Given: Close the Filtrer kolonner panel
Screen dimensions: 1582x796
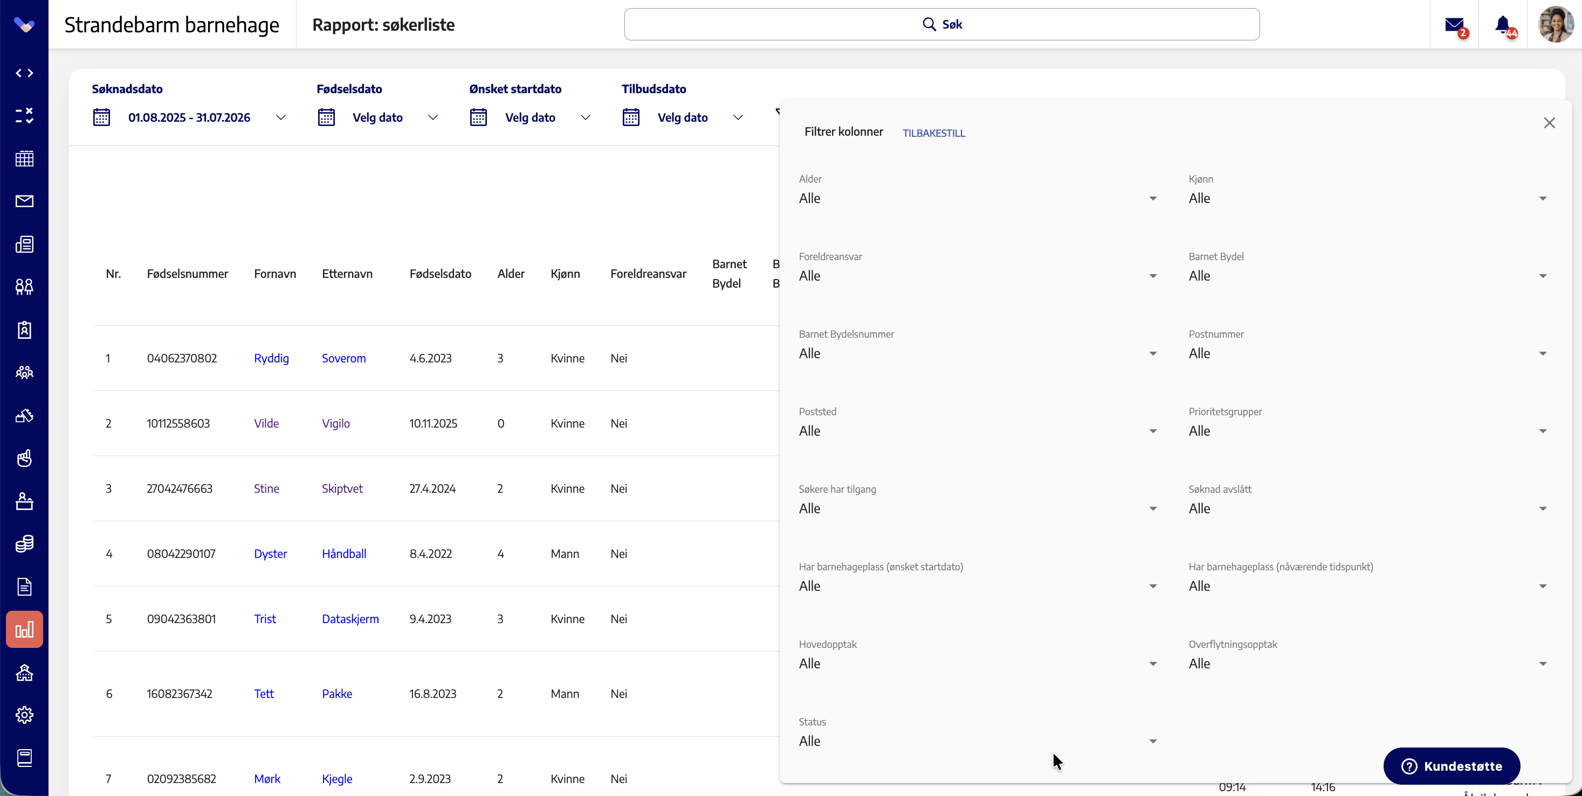Looking at the screenshot, I should coord(1550,123).
